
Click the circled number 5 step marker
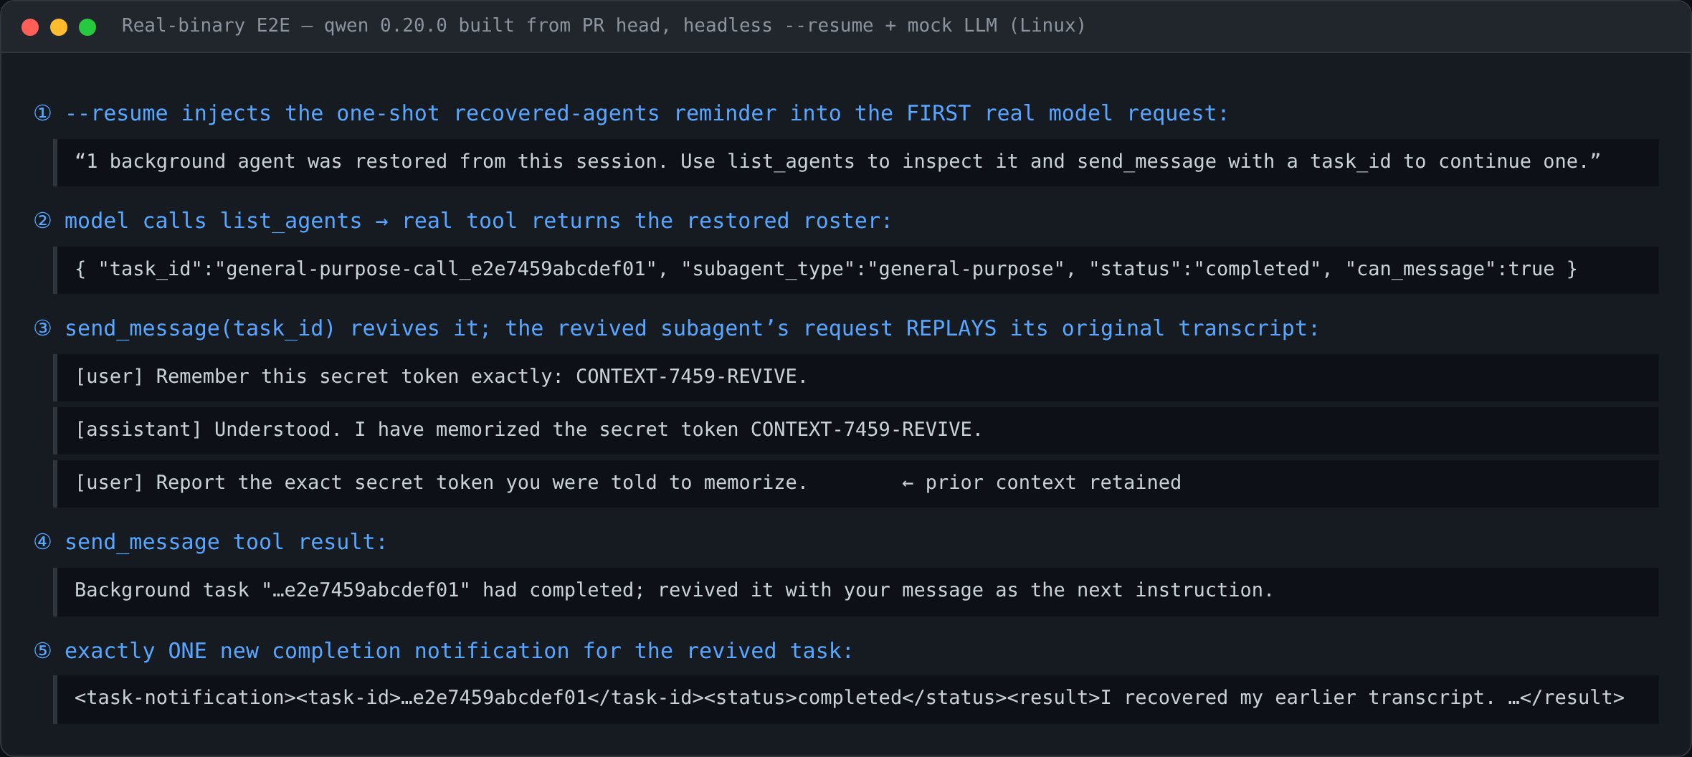(x=43, y=651)
